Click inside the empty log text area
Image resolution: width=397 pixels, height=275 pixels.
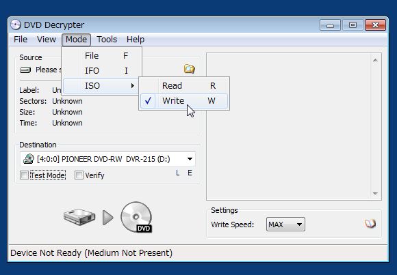(289, 126)
